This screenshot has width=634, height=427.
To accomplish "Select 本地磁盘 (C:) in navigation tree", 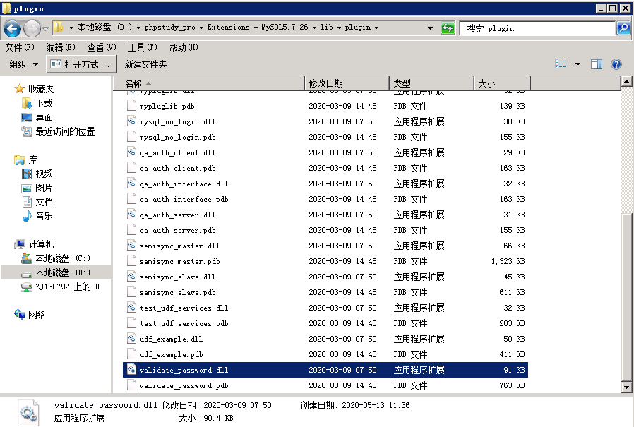I will coord(63,258).
